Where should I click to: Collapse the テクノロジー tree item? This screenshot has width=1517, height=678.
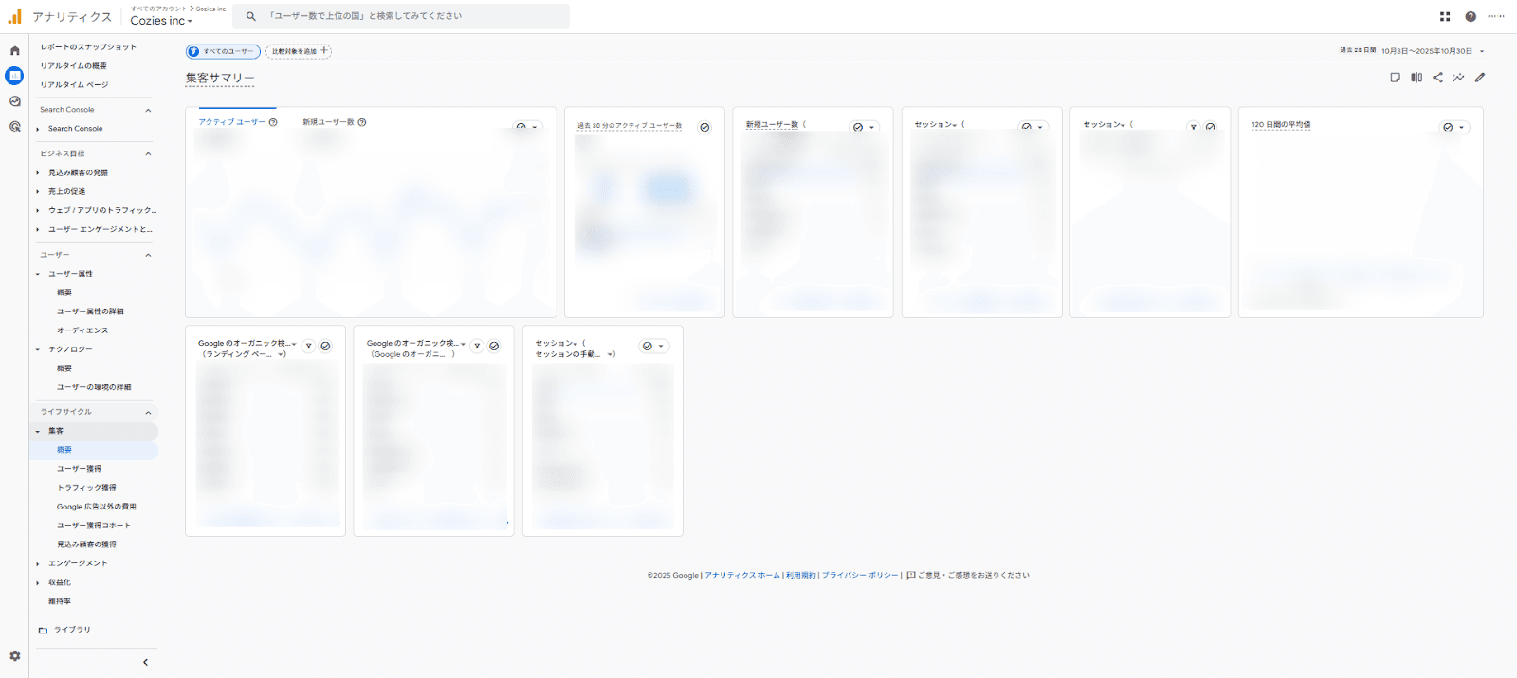coord(38,349)
